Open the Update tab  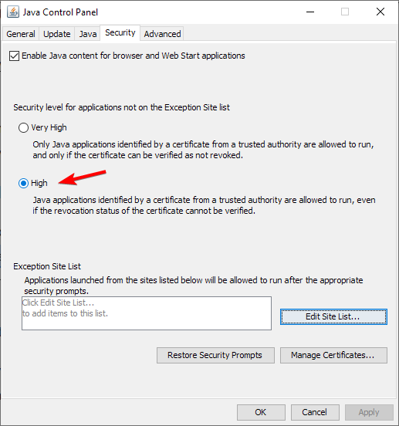coord(57,34)
